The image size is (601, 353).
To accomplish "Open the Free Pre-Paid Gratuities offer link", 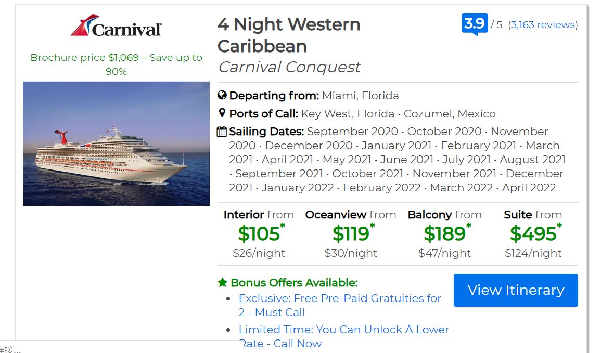I will coord(340,305).
